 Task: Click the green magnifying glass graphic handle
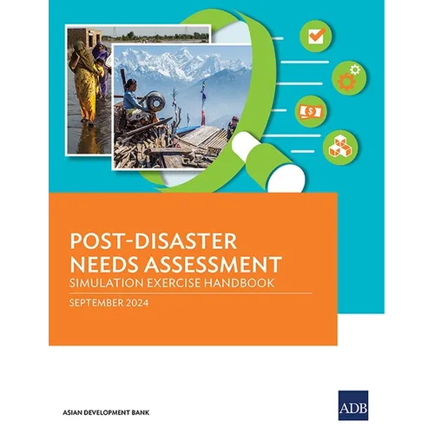point(269,162)
